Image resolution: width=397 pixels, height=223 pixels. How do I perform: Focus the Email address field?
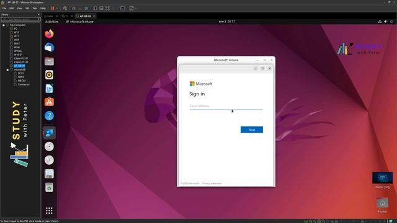(x=226, y=106)
